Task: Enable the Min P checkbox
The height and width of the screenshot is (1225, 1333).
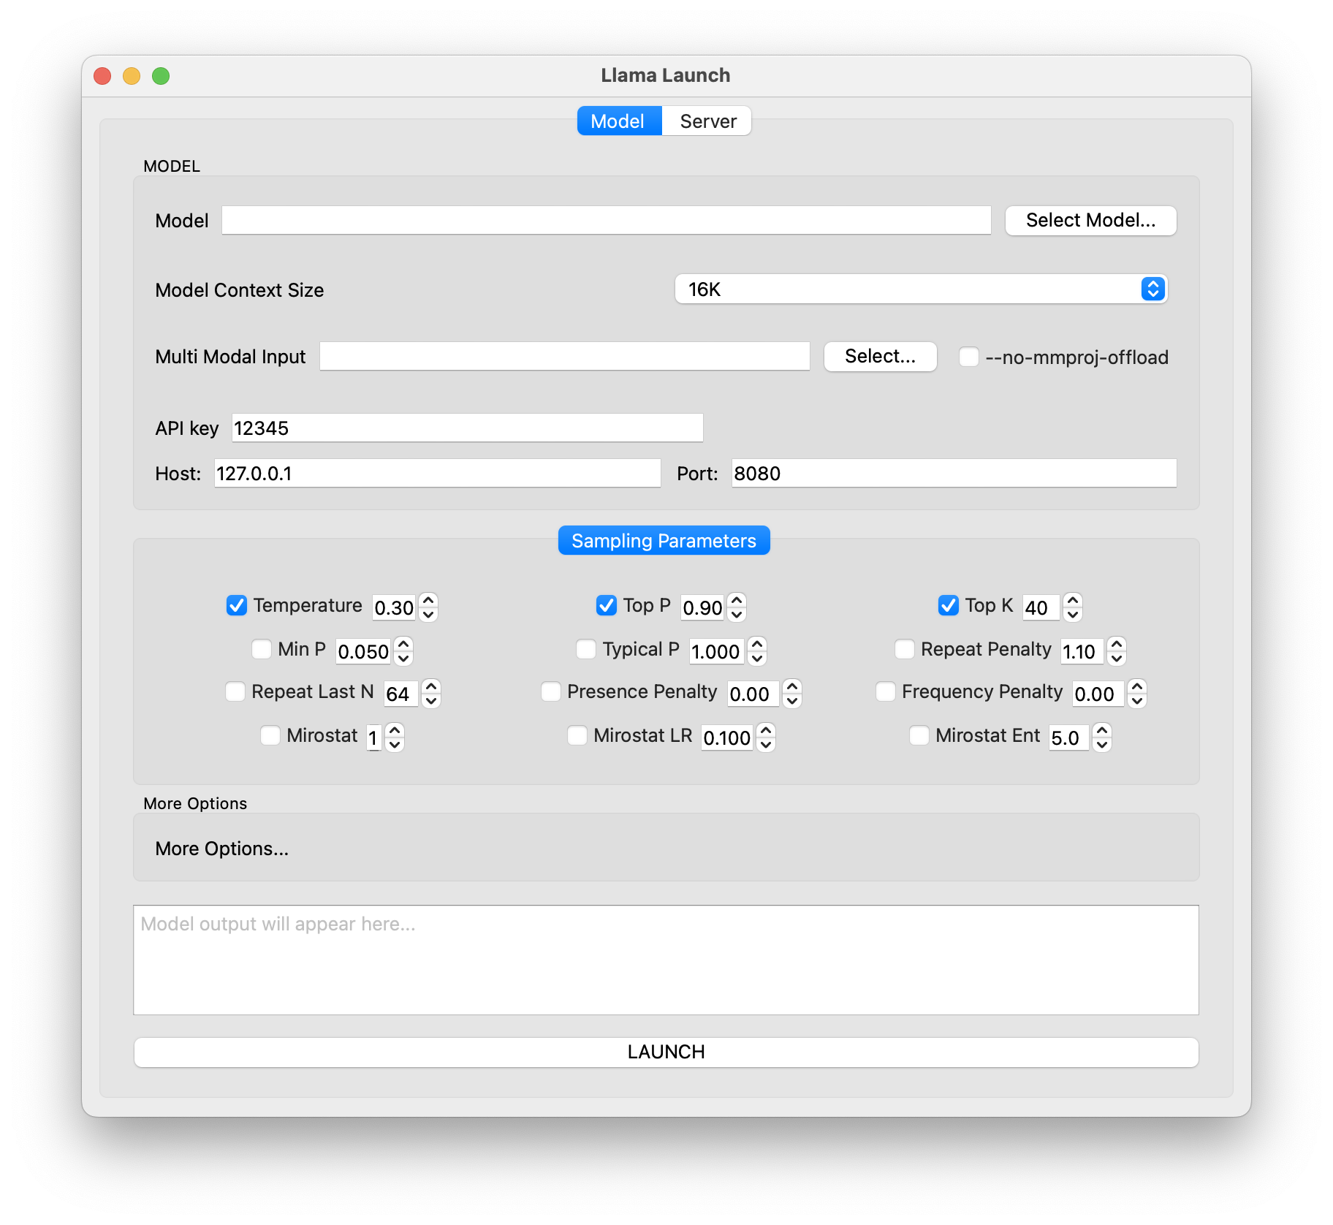Action: click(x=262, y=649)
